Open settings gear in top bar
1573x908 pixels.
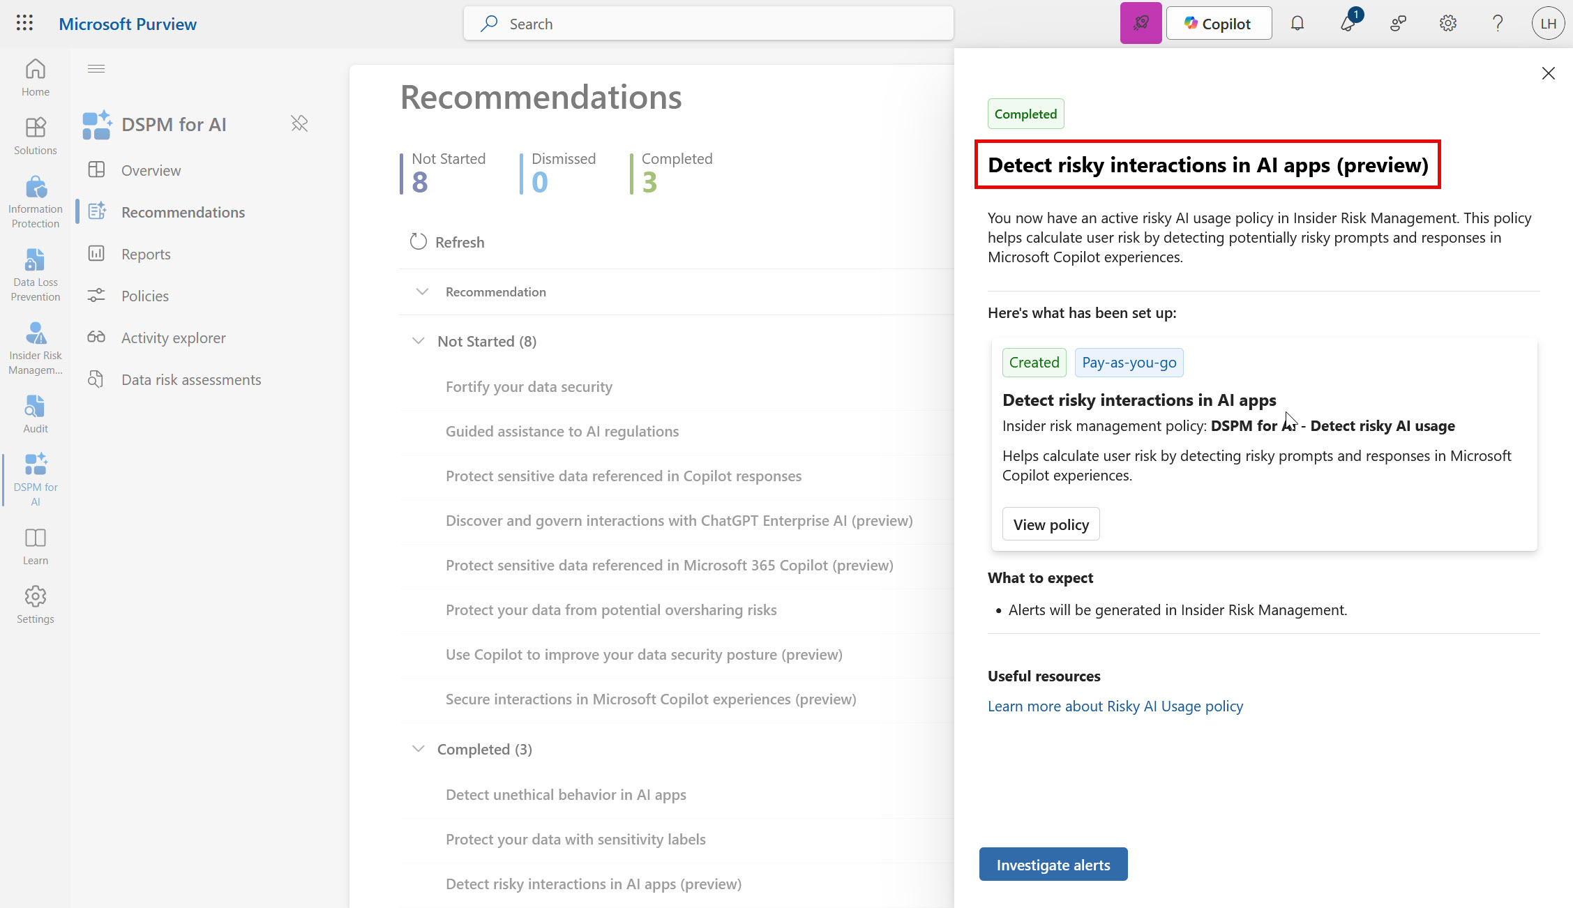[x=1447, y=23]
